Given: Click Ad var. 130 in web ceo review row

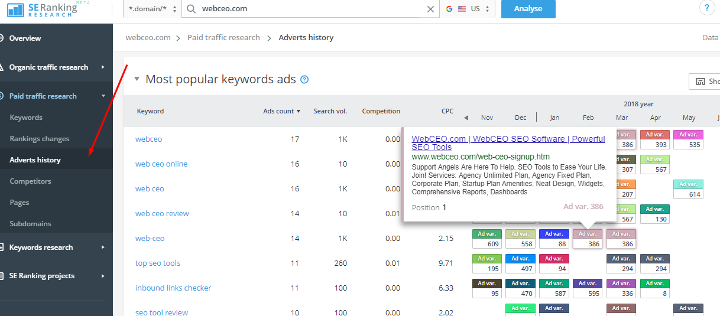Looking at the screenshot, I should click(x=656, y=214).
